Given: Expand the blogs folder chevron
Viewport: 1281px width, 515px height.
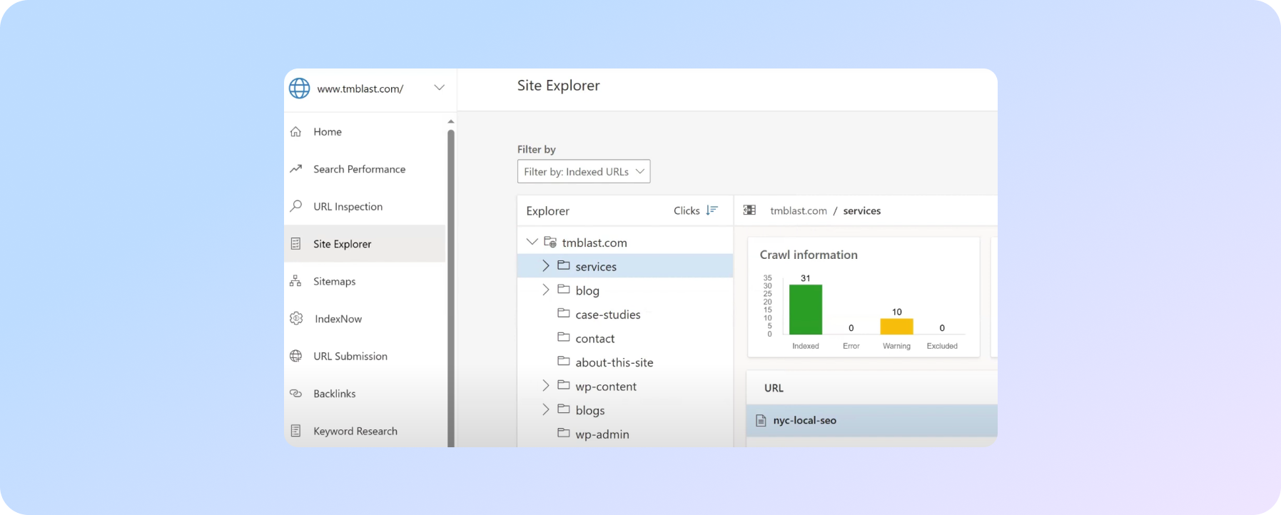Looking at the screenshot, I should (546, 409).
